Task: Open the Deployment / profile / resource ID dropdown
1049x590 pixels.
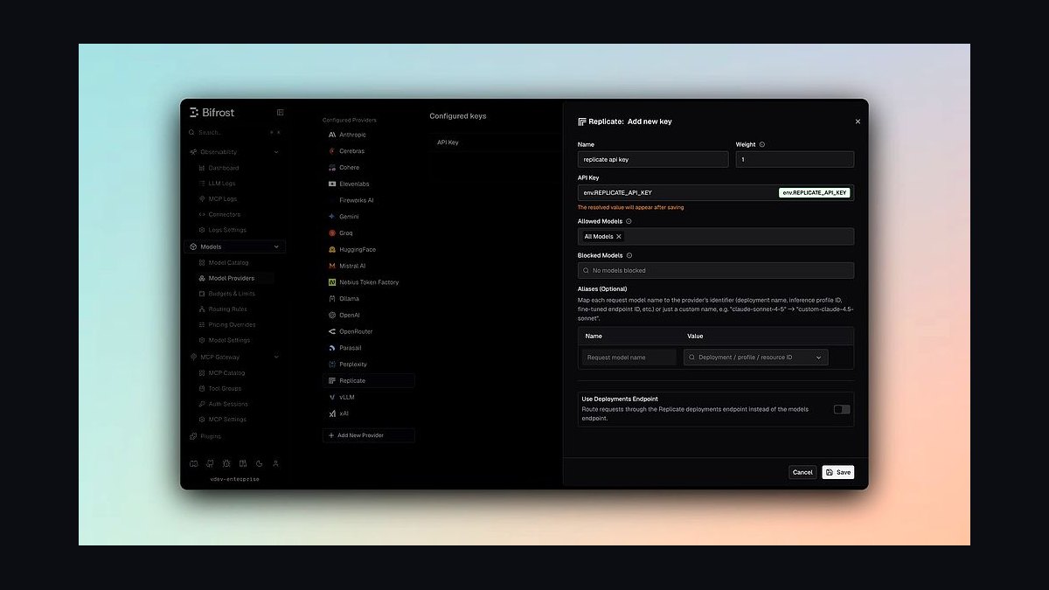Action: pyautogui.click(x=756, y=357)
